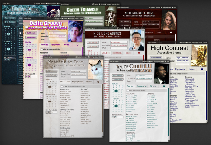Click Name field in High Contrast sheet
Screen dimensions: 211x145
(182, 58)
